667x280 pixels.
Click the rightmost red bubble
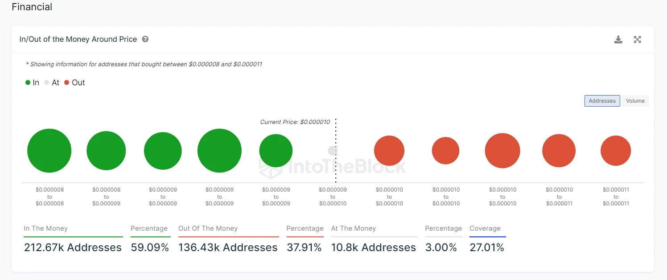tap(615, 151)
